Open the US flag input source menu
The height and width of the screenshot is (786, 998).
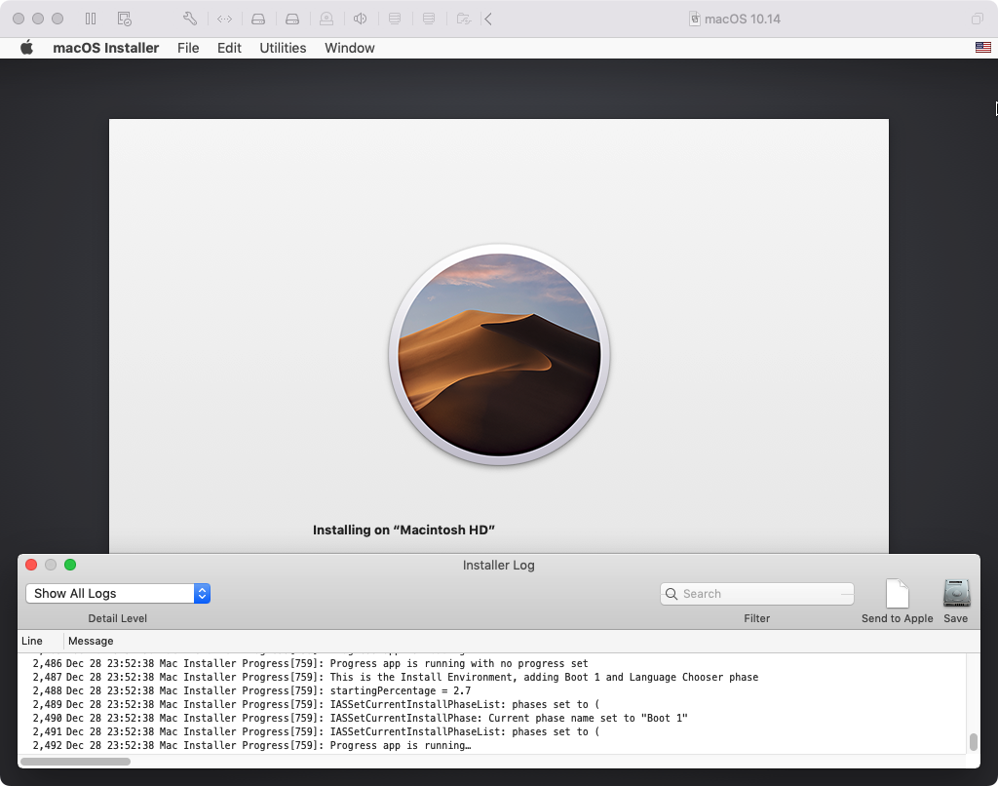click(983, 48)
